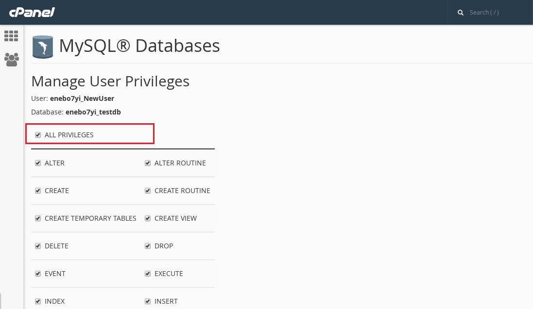Click the MySQL dolphin database icon
533x309 pixels.
(43, 47)
